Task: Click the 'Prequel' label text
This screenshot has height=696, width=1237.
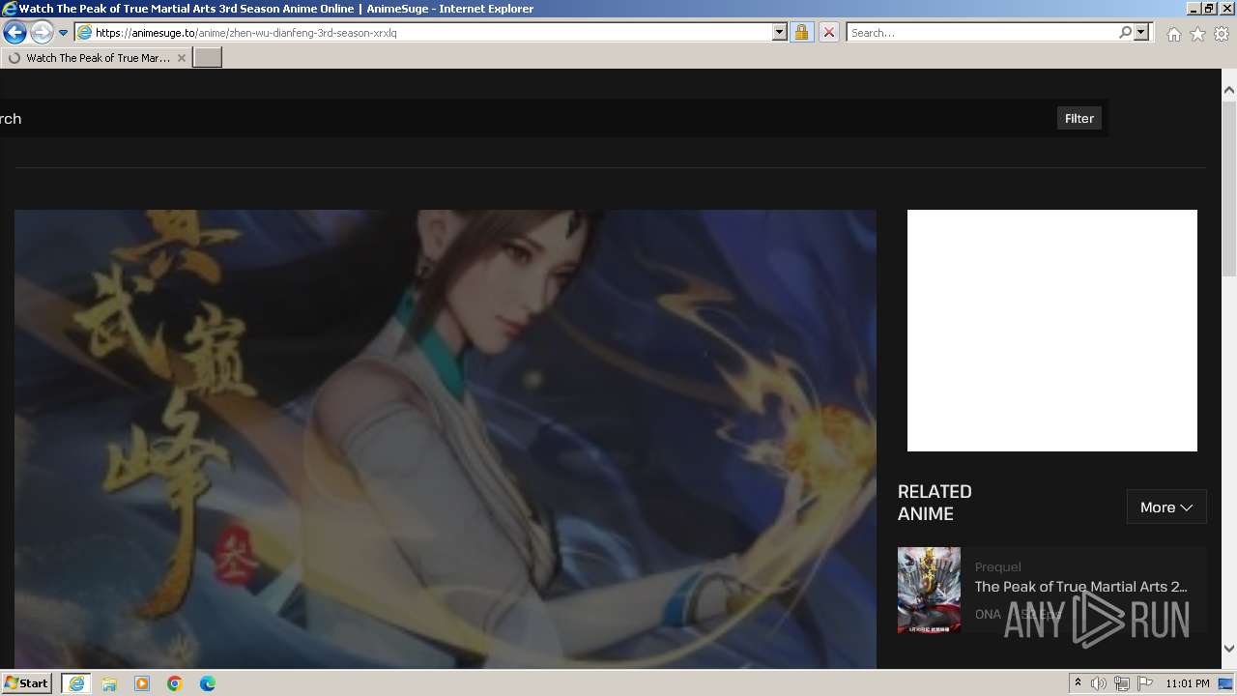Action: coord(997,566)
